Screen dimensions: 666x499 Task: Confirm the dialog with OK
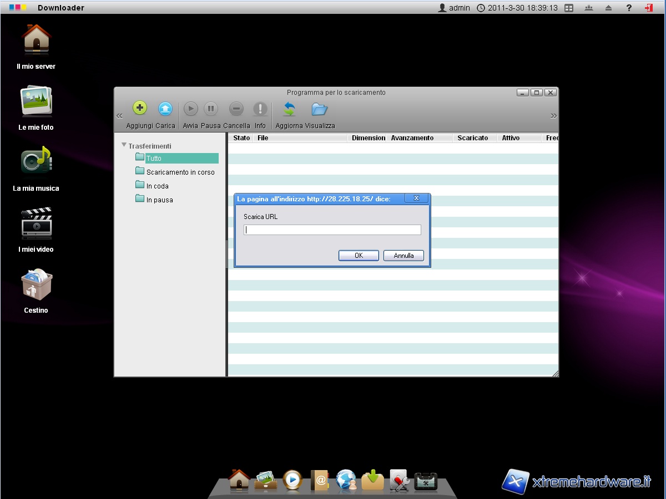click(x=359, y=256)
